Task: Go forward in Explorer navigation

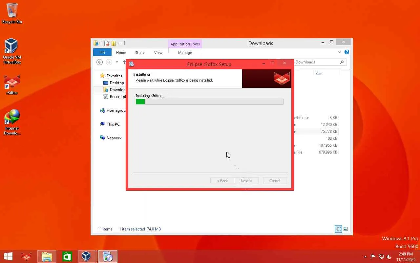Action: [109, 62]
